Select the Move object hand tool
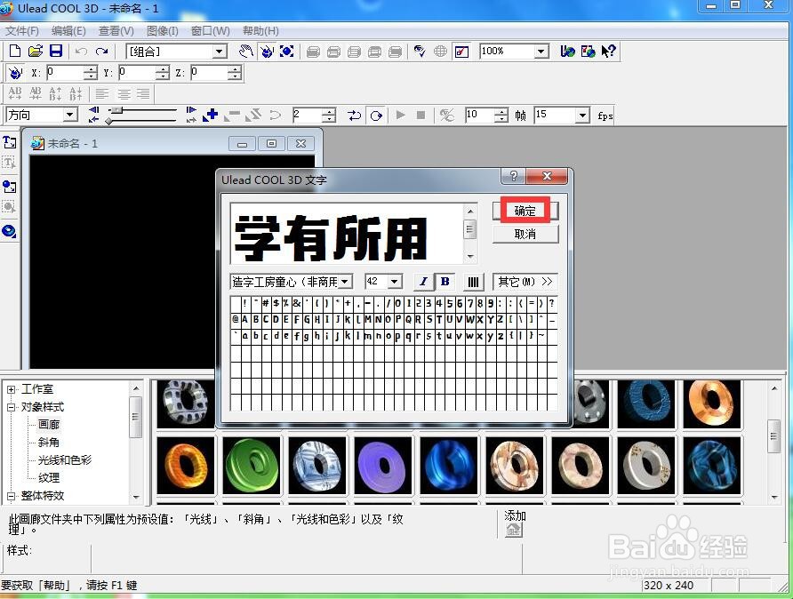This screenshot has height=599, width=793. [x=246, y=51]
